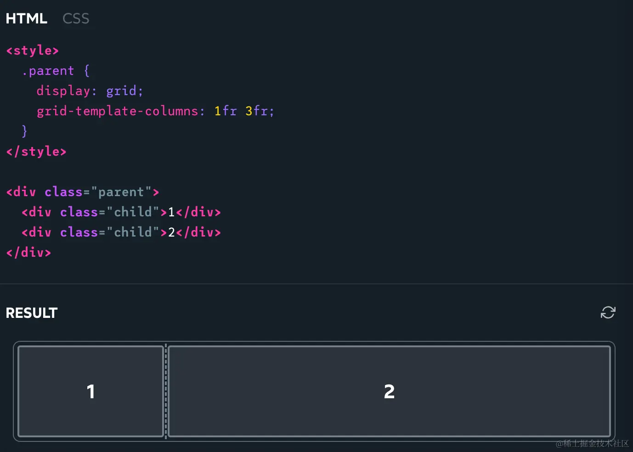Click the refresh result icon

[608, 312]
